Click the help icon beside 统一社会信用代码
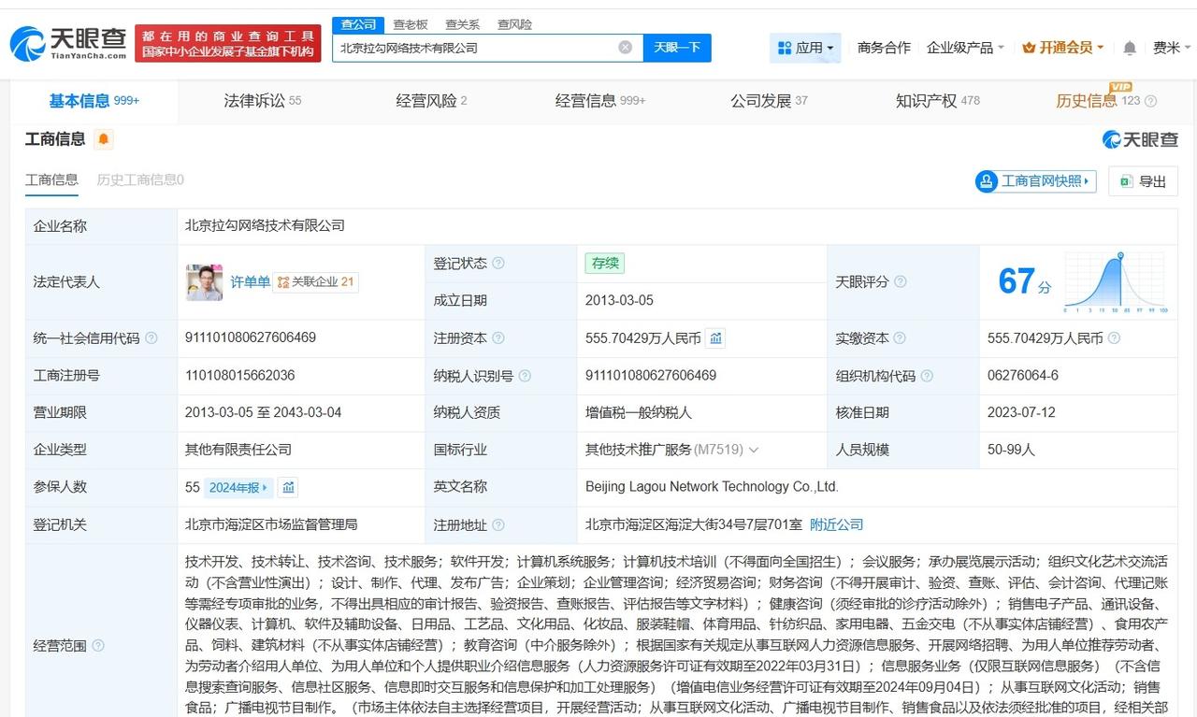The height and width of the screenshot is (717, 1197). point(151,338)
